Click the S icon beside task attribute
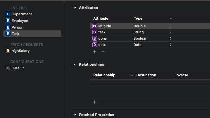This screenshot has width=210, height=118. click(x=95, y=32)
